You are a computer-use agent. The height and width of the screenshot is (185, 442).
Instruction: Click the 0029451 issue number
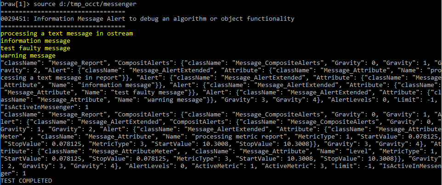click(x=14, y=19)
